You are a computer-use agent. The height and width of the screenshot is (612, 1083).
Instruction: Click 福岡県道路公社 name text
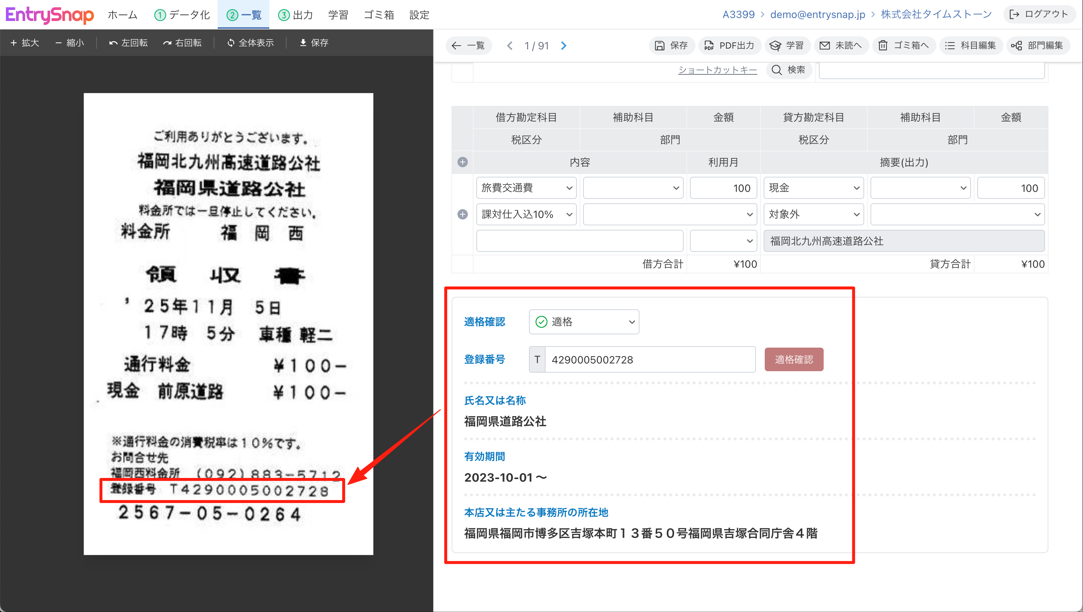[x=505, y=422]
